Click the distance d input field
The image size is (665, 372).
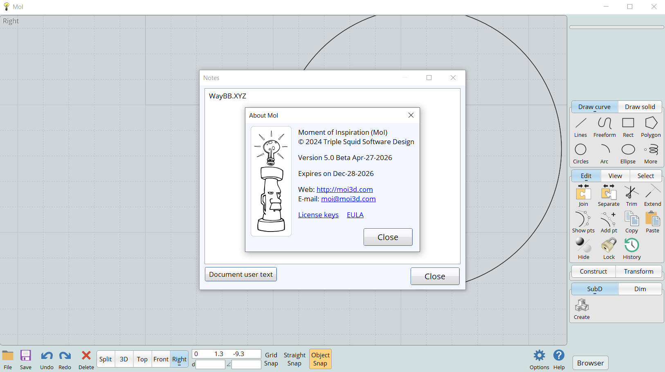pos(210,364)
